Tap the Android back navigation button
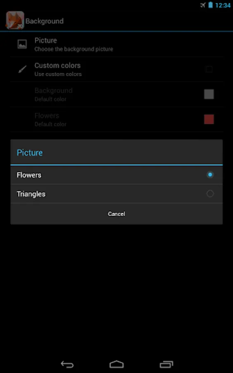This screenshot has height=373, width=233. 67,364
